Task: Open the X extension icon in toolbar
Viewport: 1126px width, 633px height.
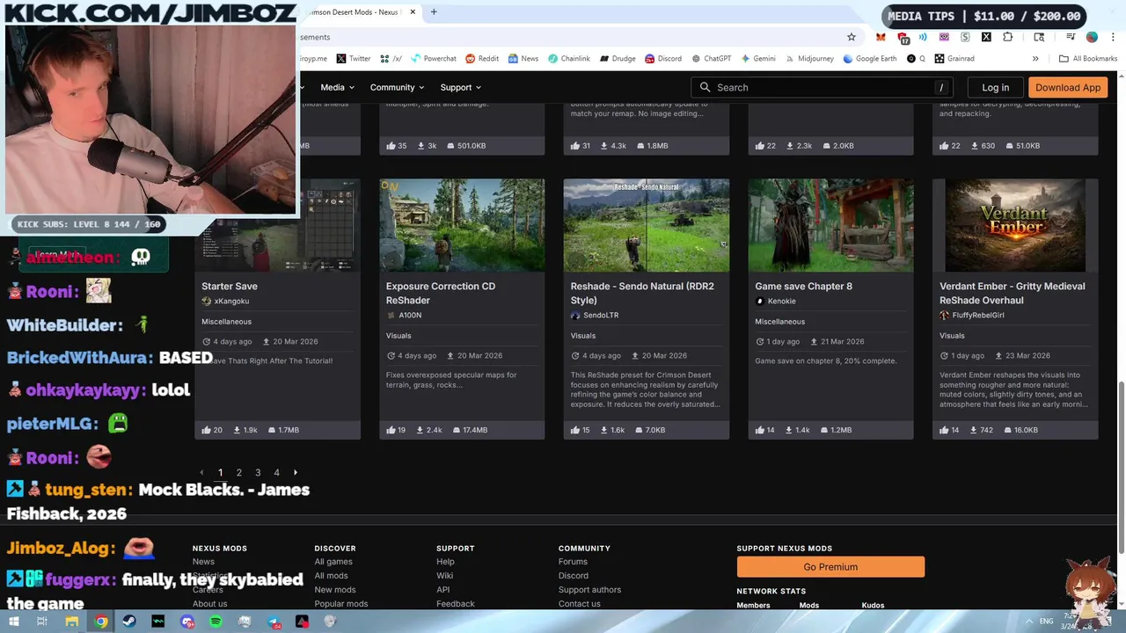Action: (986, 37)
